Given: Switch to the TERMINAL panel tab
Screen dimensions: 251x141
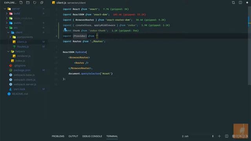Looking at the screenshot, I should tap(112, 136).
